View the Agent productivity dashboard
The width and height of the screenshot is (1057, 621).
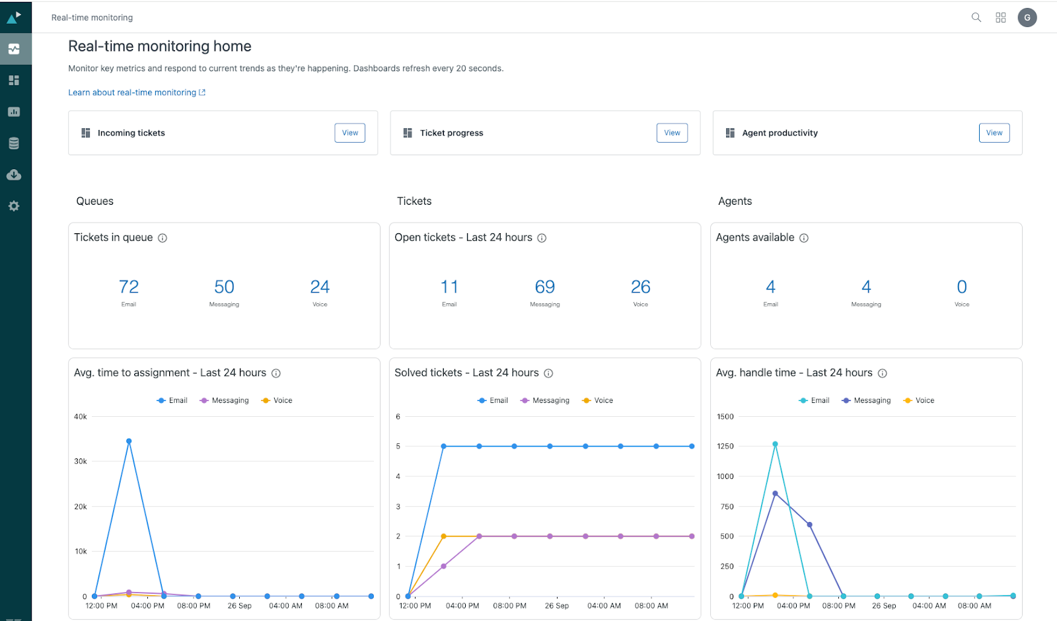(x=994, y=133)
